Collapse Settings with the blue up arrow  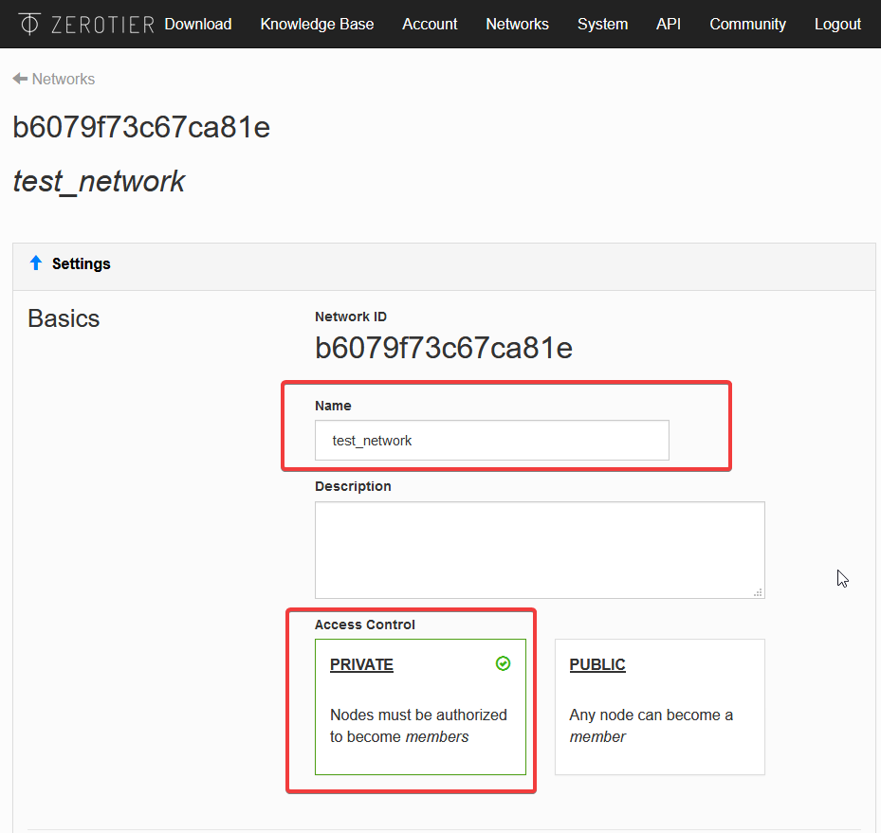pos(36,263)
